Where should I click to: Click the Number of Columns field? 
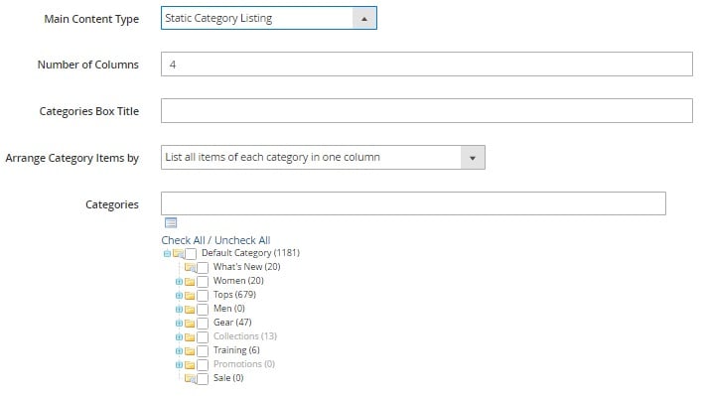426,64
